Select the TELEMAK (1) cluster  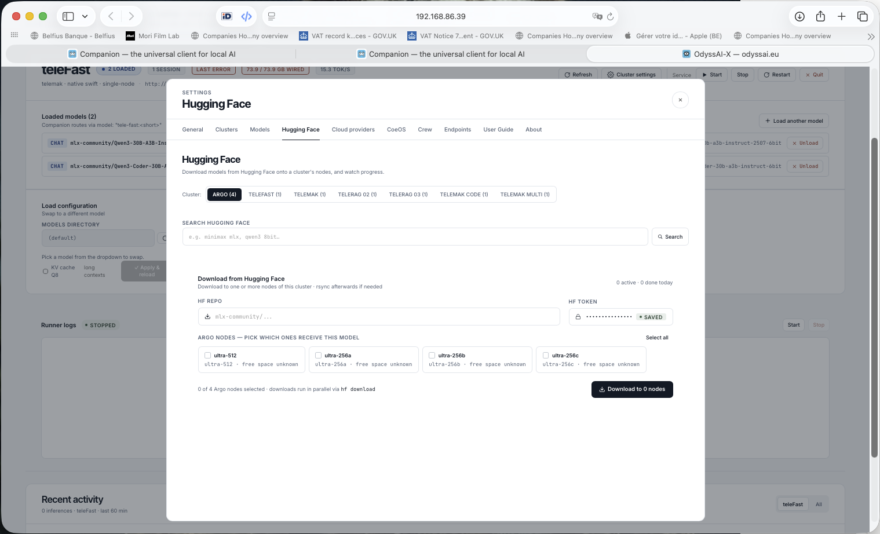(x=309, y=195)
